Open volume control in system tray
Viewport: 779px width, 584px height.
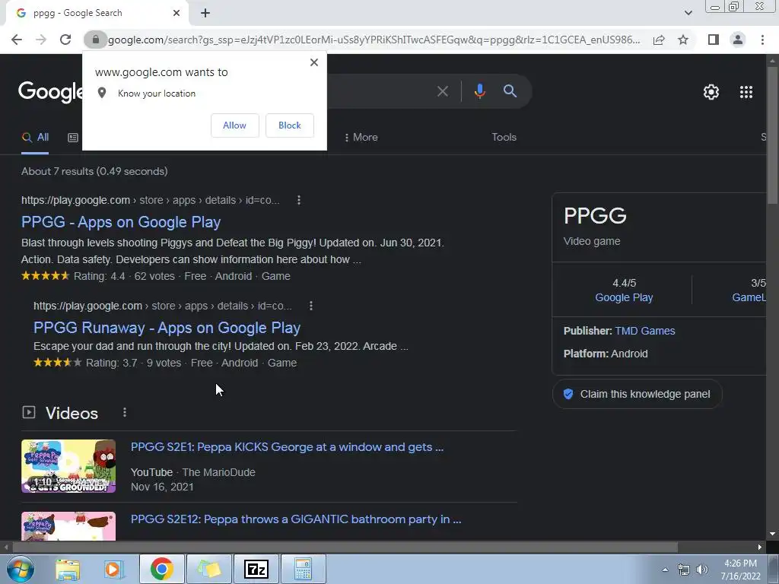(701, 570)
